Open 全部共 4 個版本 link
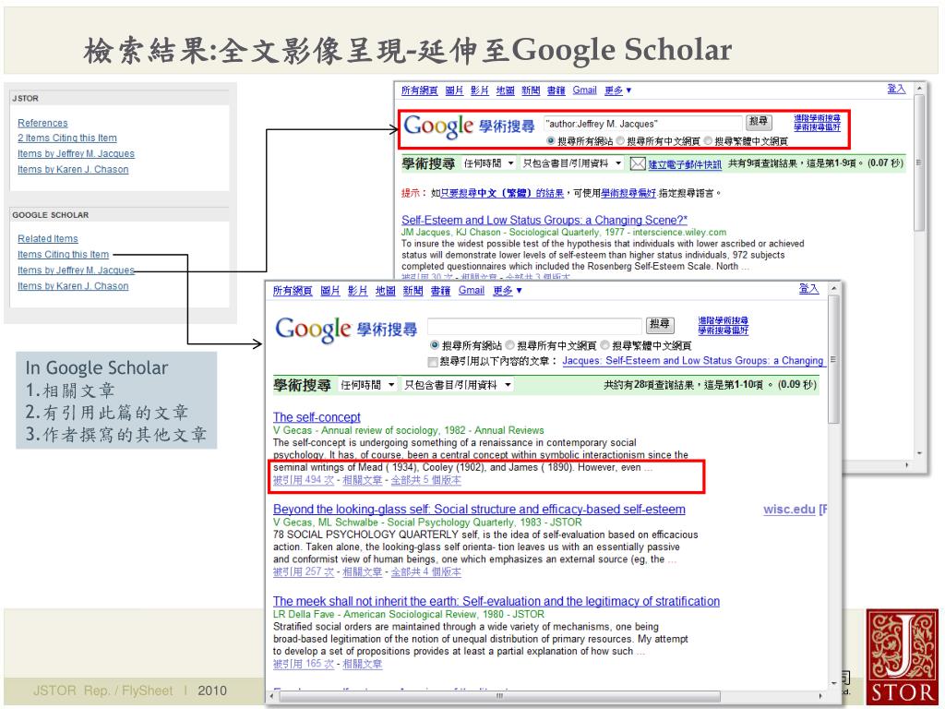 click(426, 572)
